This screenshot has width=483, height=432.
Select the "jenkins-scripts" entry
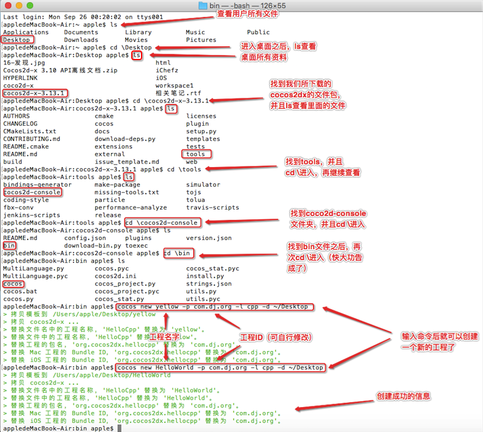coord(32,215)
